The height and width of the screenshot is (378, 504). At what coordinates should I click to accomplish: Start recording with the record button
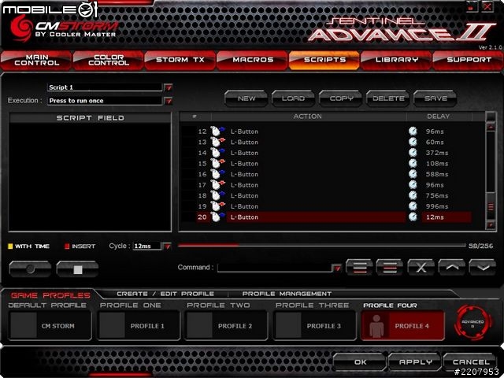30,269
